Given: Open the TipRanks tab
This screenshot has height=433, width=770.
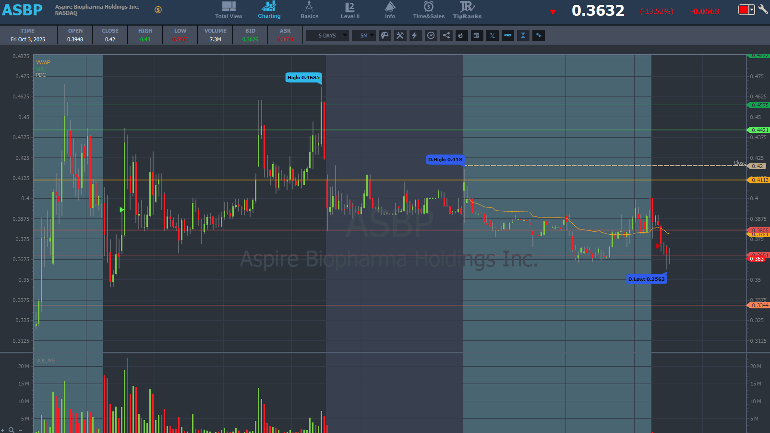Looking at the screenshot, I should [x=467, y=10].
